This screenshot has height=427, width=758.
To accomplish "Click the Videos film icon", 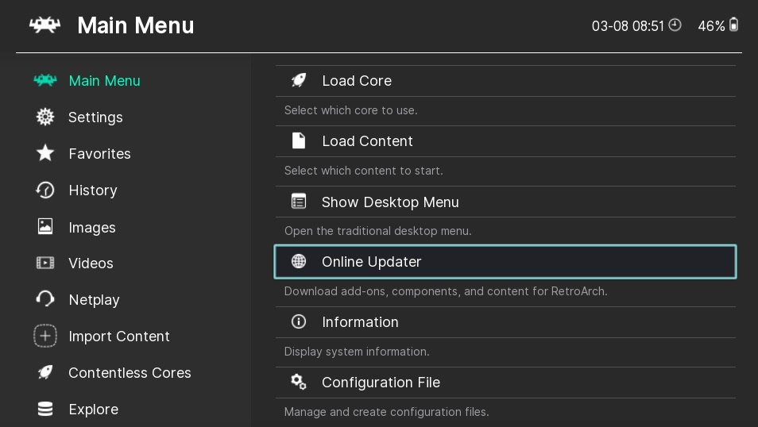I will point(45,263).
